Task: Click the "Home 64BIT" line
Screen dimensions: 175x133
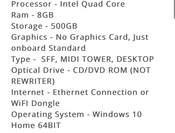Action: (x=36, y=126)
